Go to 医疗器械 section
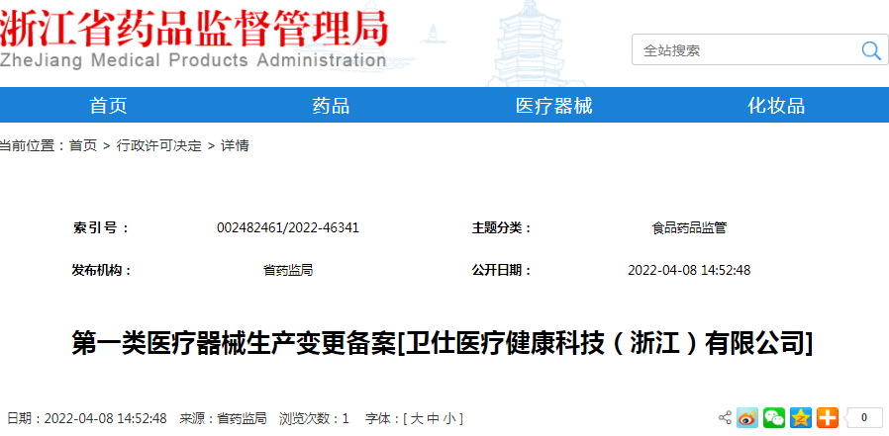The width and height of the screenshot is (889, 436). [x=553, y=106]
